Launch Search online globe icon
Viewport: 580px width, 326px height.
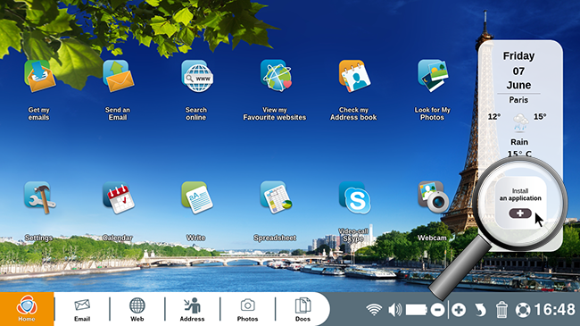tap(197, 76)
